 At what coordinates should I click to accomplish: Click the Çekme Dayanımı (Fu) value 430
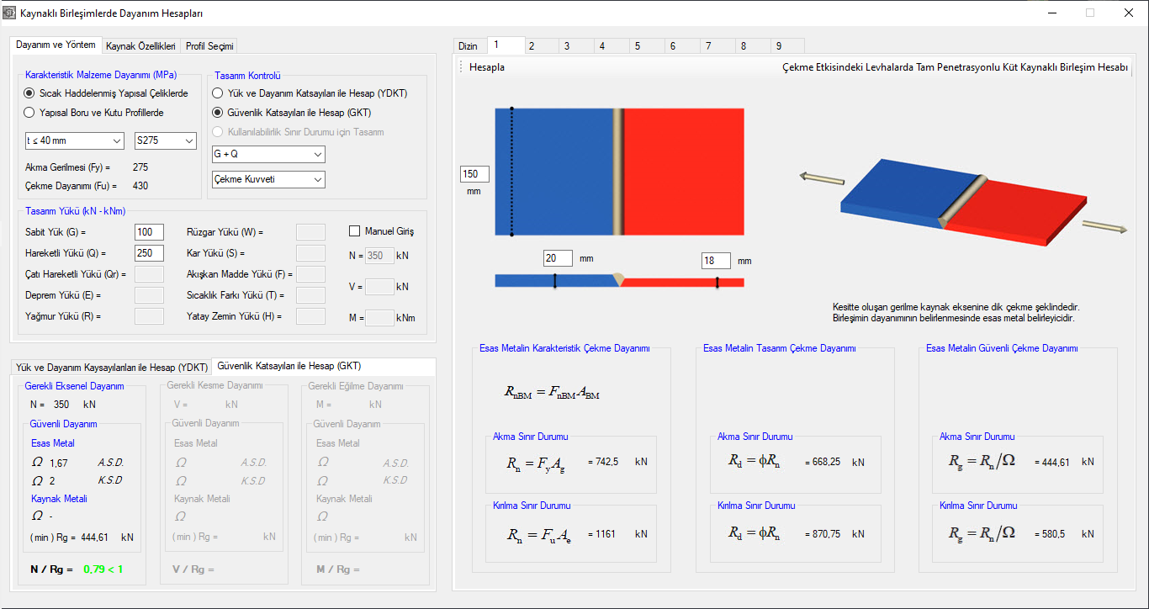coord(140,185)
